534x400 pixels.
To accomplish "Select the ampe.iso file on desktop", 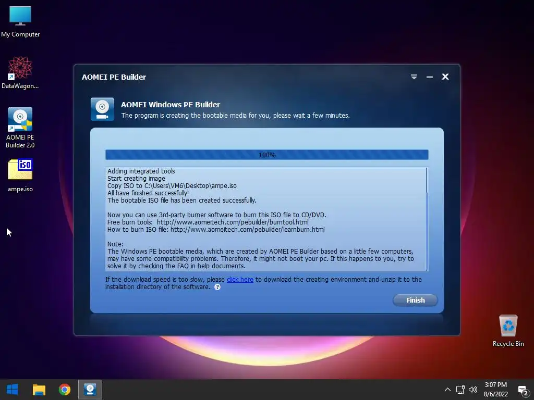I will click(20, 175).
